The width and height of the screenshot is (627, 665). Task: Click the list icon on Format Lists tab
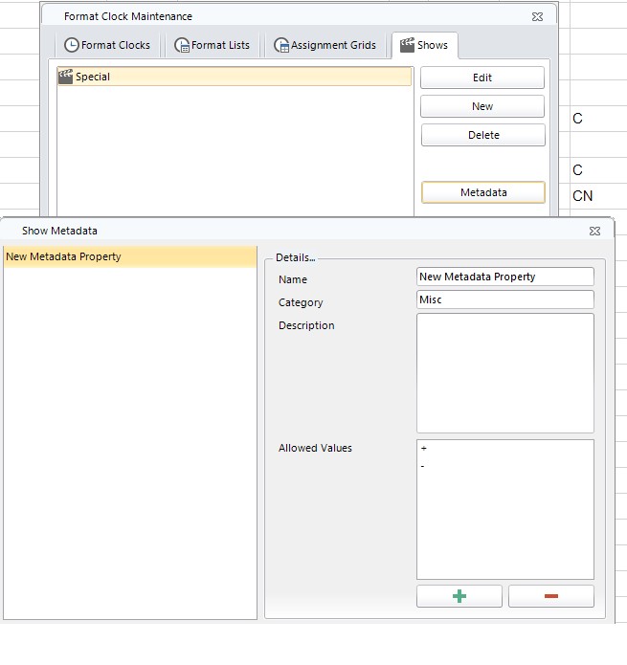182,45
